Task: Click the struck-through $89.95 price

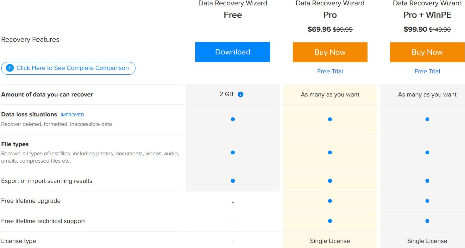Action: [x=342, y=29]
